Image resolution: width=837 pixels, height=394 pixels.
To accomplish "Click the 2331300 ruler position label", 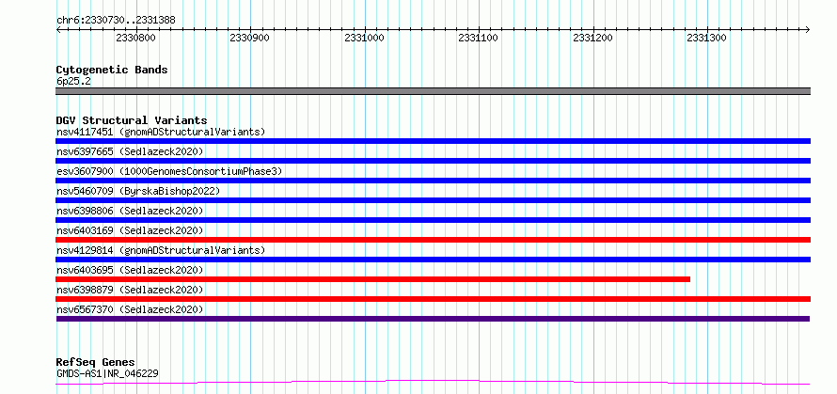I will (x=707, y=39).
